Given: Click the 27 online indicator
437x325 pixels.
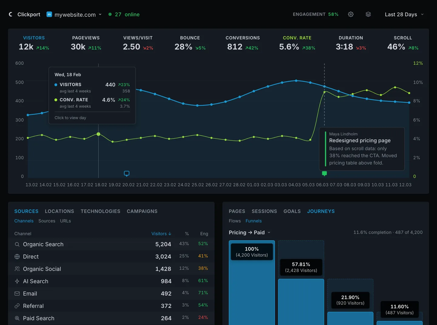Looking at the screenshot, I should pos(124,14).
